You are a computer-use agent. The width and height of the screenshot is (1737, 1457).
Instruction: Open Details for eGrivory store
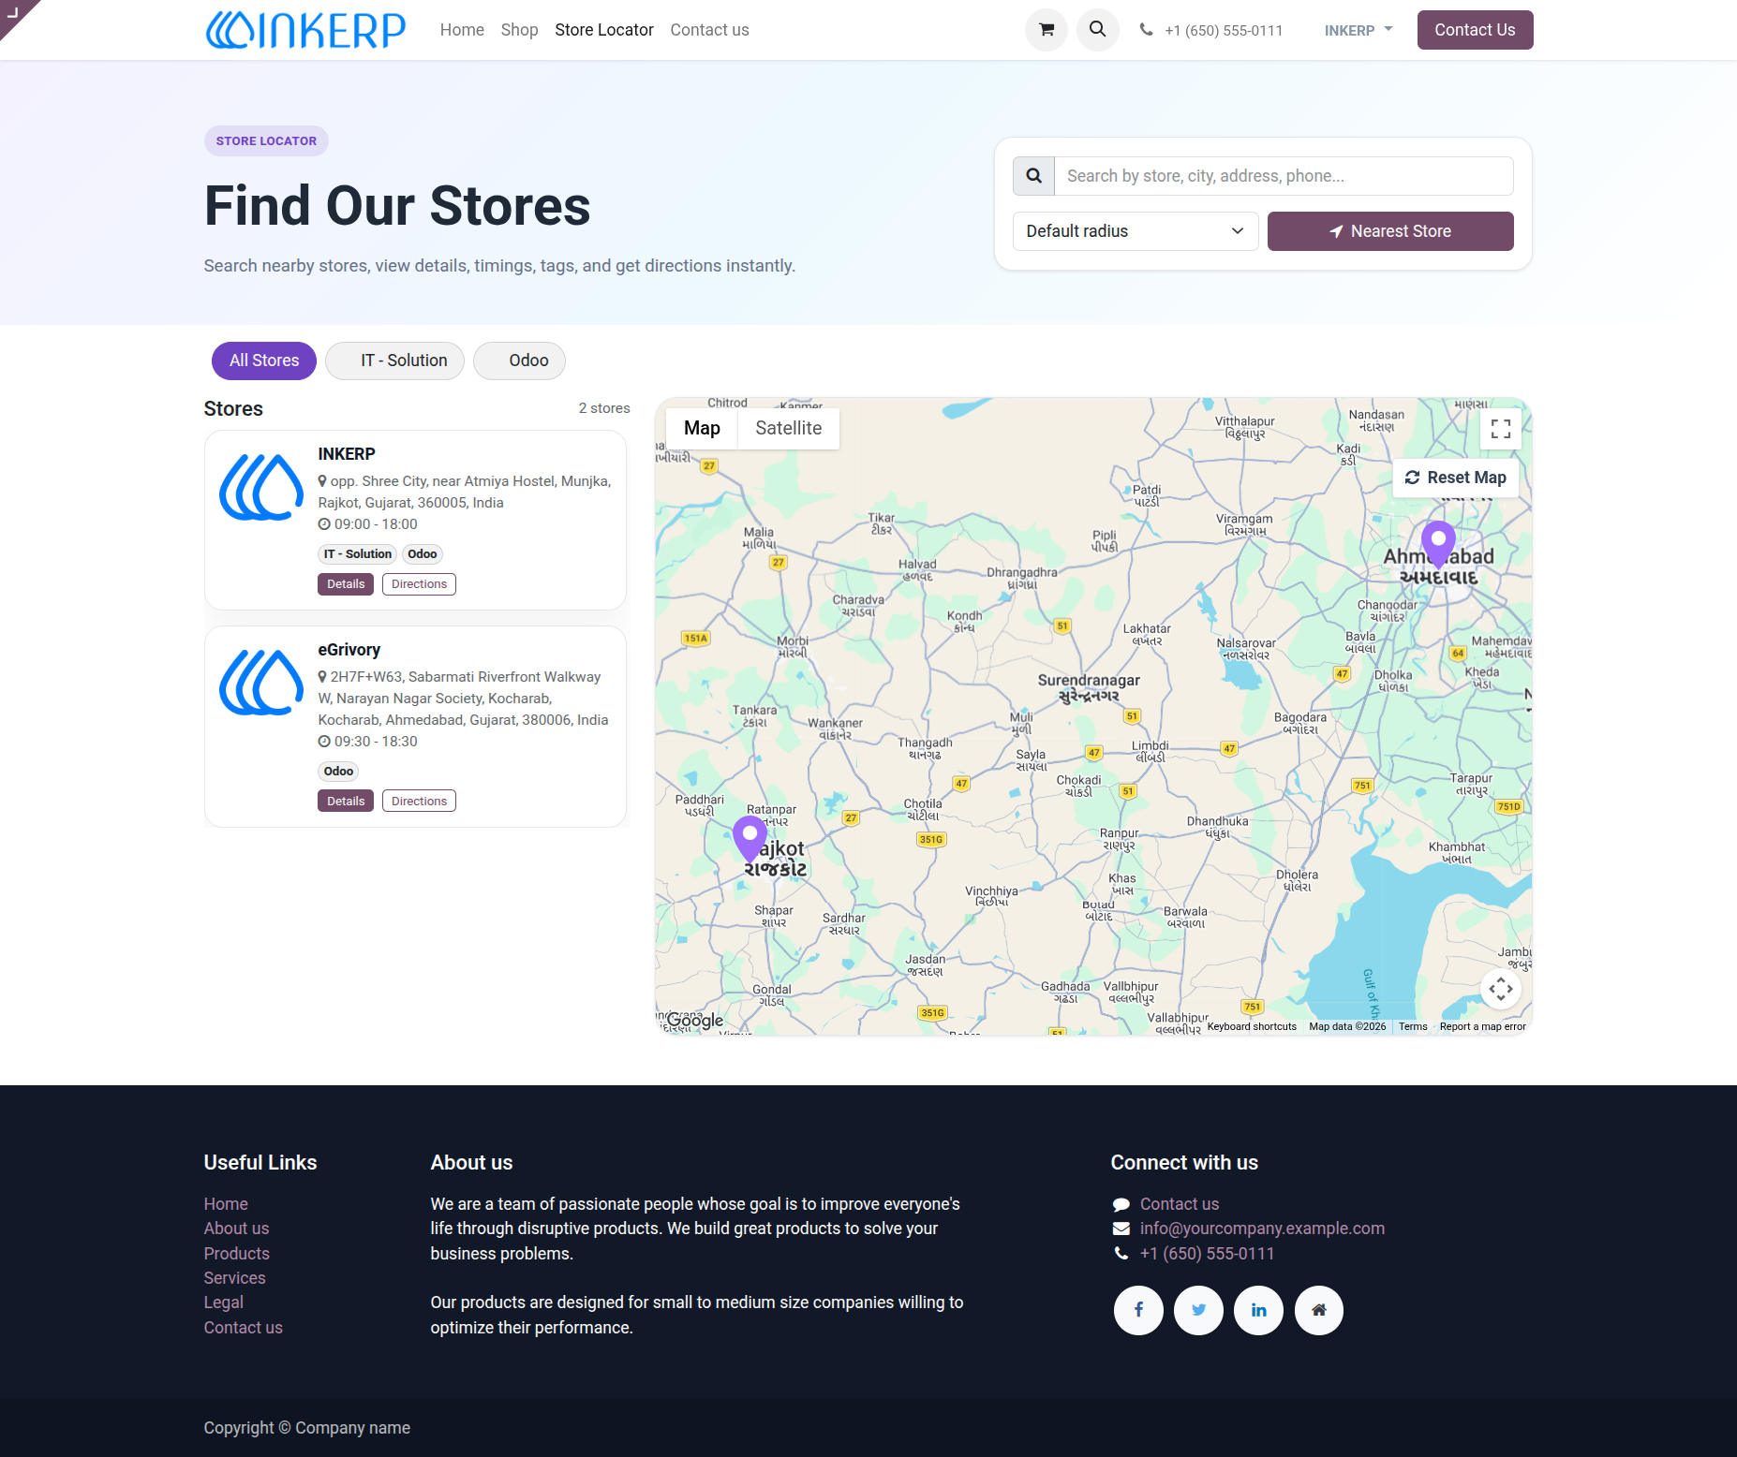point(346,802)
